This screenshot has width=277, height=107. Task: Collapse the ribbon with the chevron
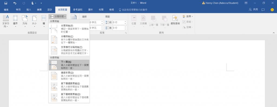pyautogui.click(x=274, y=33)
